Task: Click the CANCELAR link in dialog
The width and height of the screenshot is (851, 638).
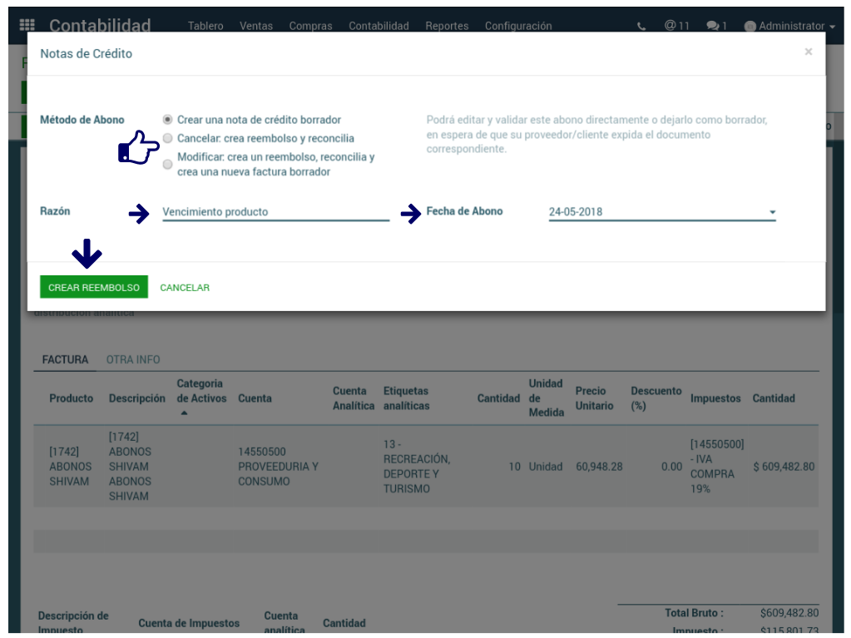Action: coord(185,288)
